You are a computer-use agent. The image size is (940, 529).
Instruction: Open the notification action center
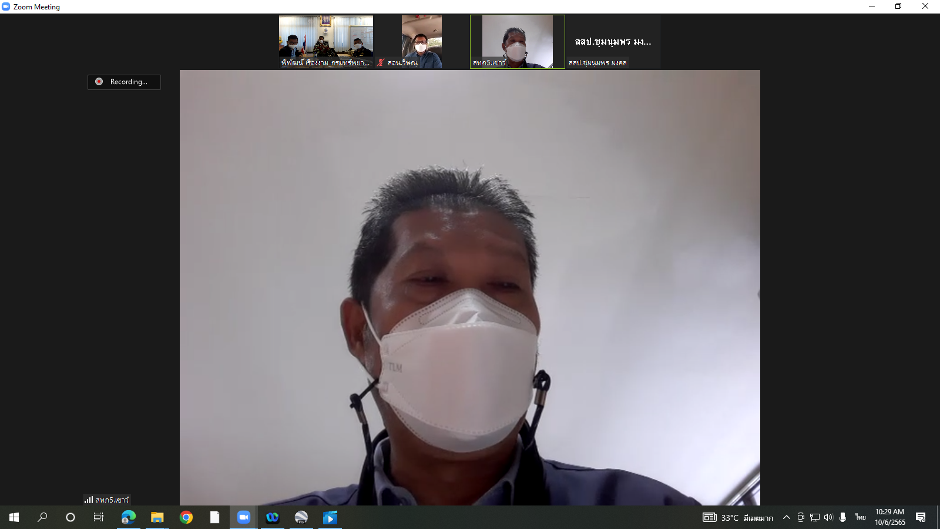[921, 517]
